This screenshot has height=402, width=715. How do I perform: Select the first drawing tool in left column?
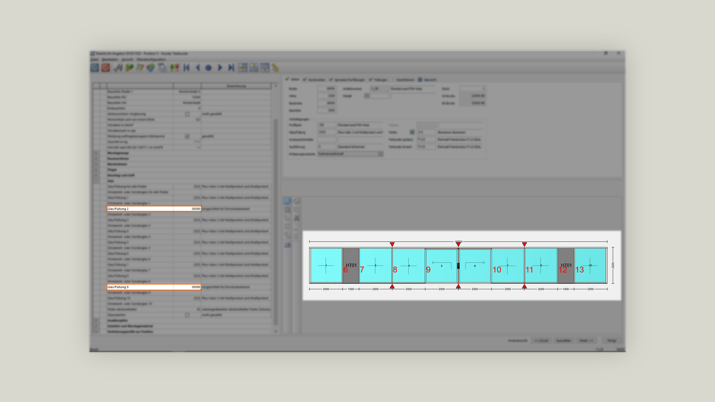pos(287,201)
